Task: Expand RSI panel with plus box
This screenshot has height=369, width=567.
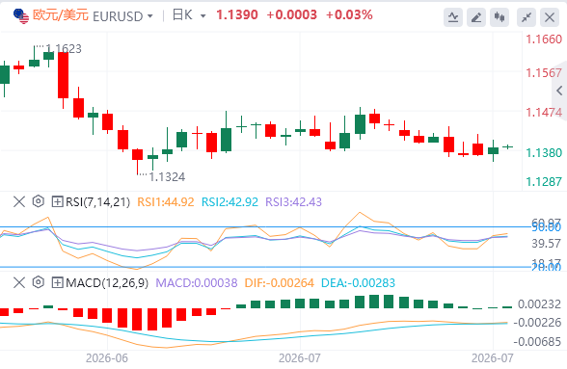Action: point(57,201)
